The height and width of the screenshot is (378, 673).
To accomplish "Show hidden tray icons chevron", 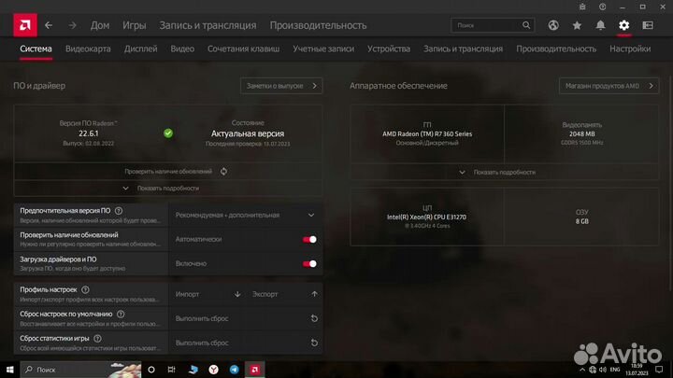I will tap(582, 370).
